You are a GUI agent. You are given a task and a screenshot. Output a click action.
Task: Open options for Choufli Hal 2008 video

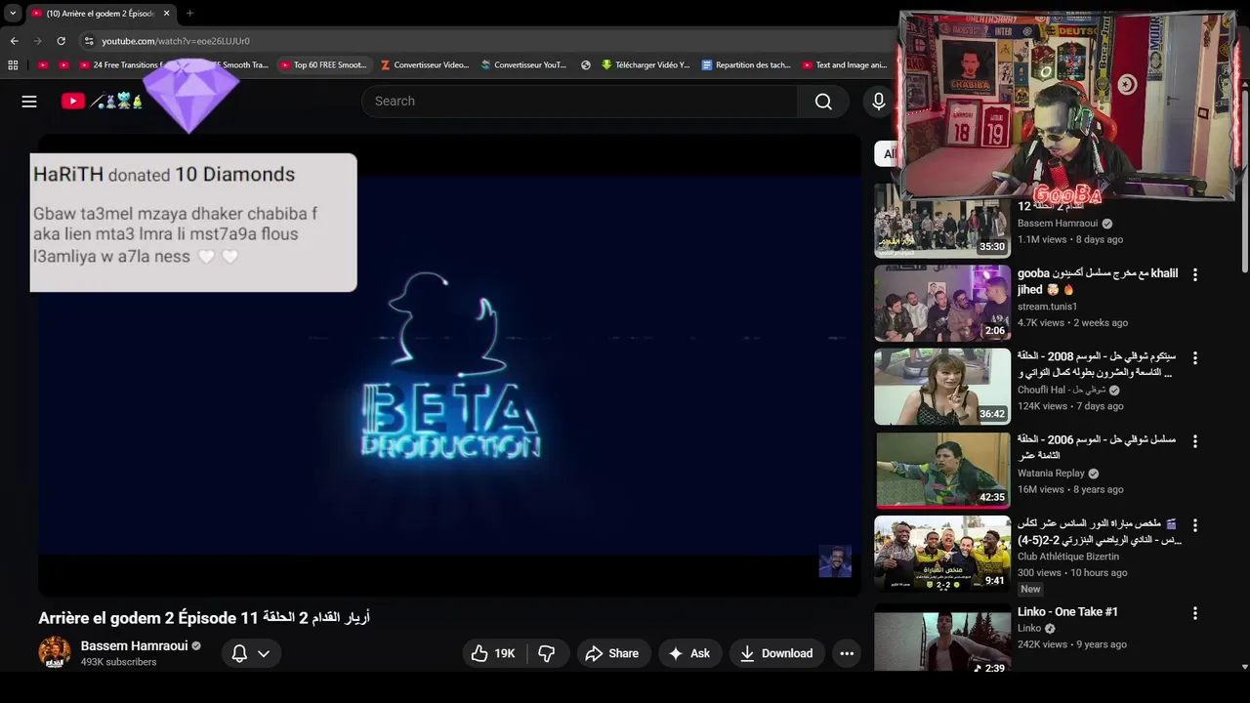1194,358
